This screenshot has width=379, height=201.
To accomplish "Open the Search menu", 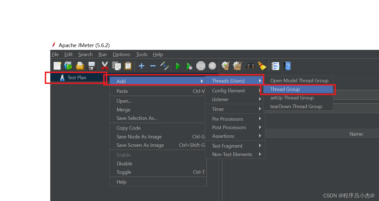I will pyautogui.click(x=85, y=54).
